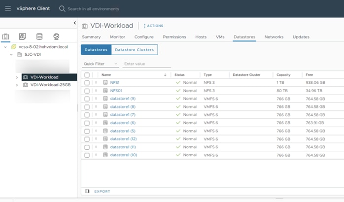Open the Monitor tab
This screenshot has height=202, width=344.
point(117,37)
